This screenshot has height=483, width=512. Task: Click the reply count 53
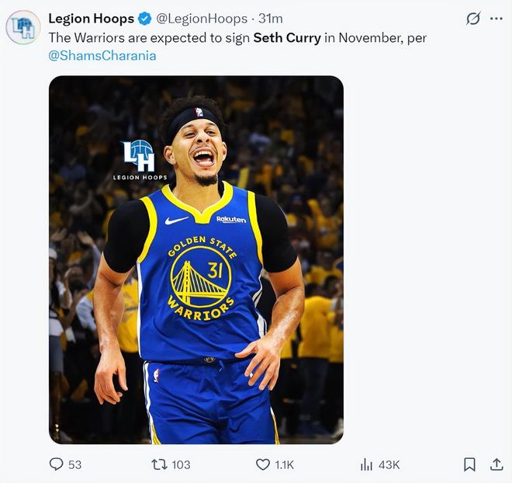[x=74, y=464]
